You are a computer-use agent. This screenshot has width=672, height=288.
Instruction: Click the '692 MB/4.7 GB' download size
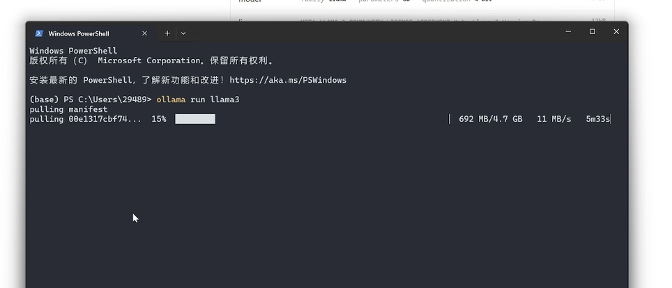pos(490,119)
